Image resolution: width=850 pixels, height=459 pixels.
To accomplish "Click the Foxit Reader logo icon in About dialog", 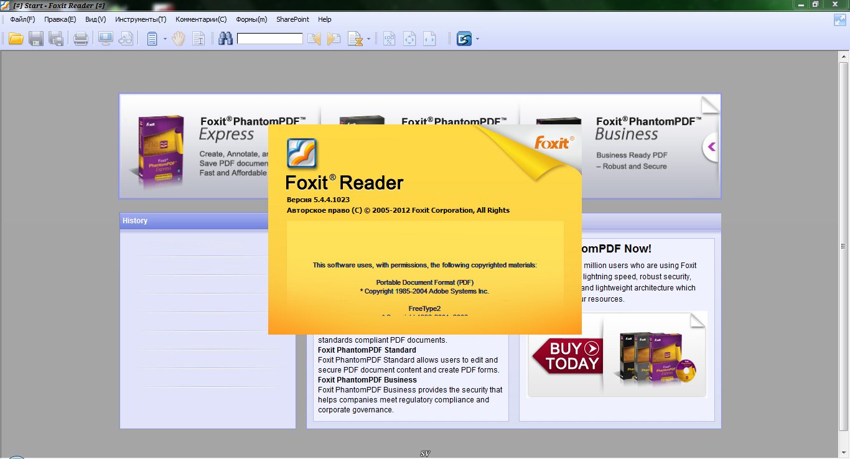I will (x=302, y=153).
